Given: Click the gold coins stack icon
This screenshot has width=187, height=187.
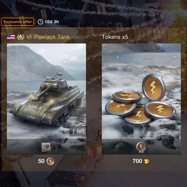Looking at the screenshot, I should [147, 161].
